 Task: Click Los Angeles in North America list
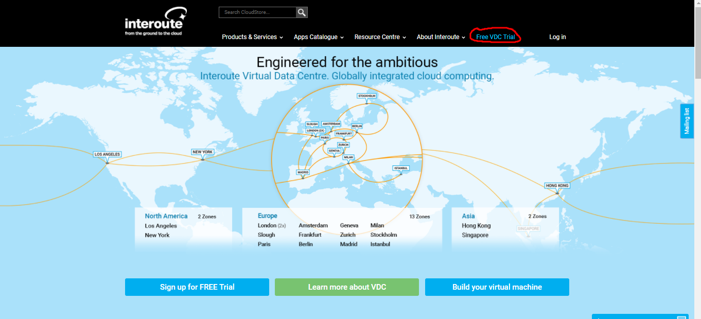point(161,226)
